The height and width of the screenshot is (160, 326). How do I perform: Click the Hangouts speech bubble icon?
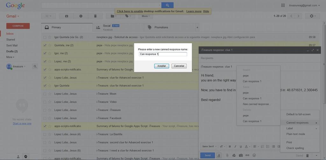pyautogui.click(x=26, y=157)
